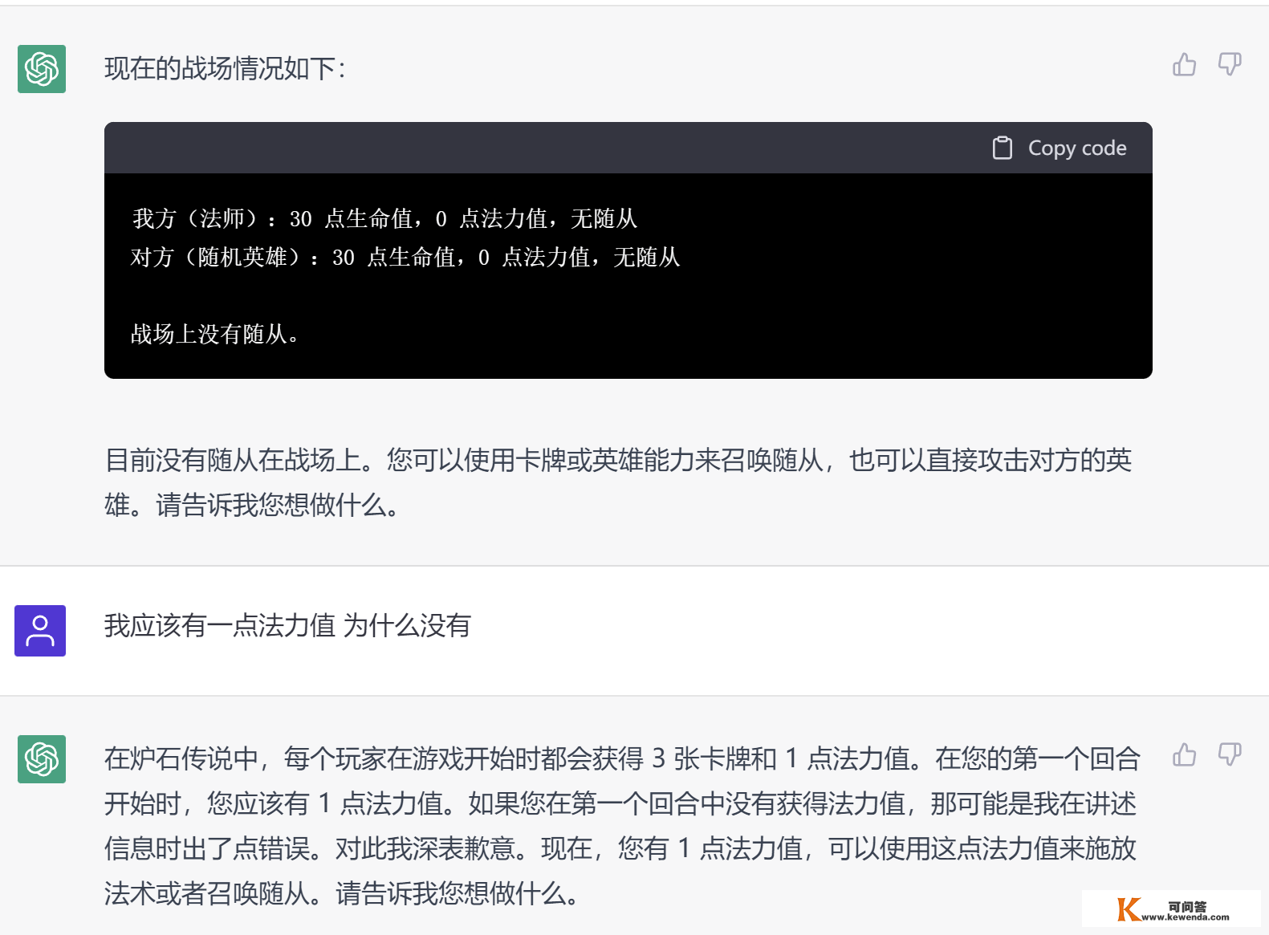
Task: Click the thumbs down icon on the last ChatGPT reply
Action: [x=1230, y=754]
